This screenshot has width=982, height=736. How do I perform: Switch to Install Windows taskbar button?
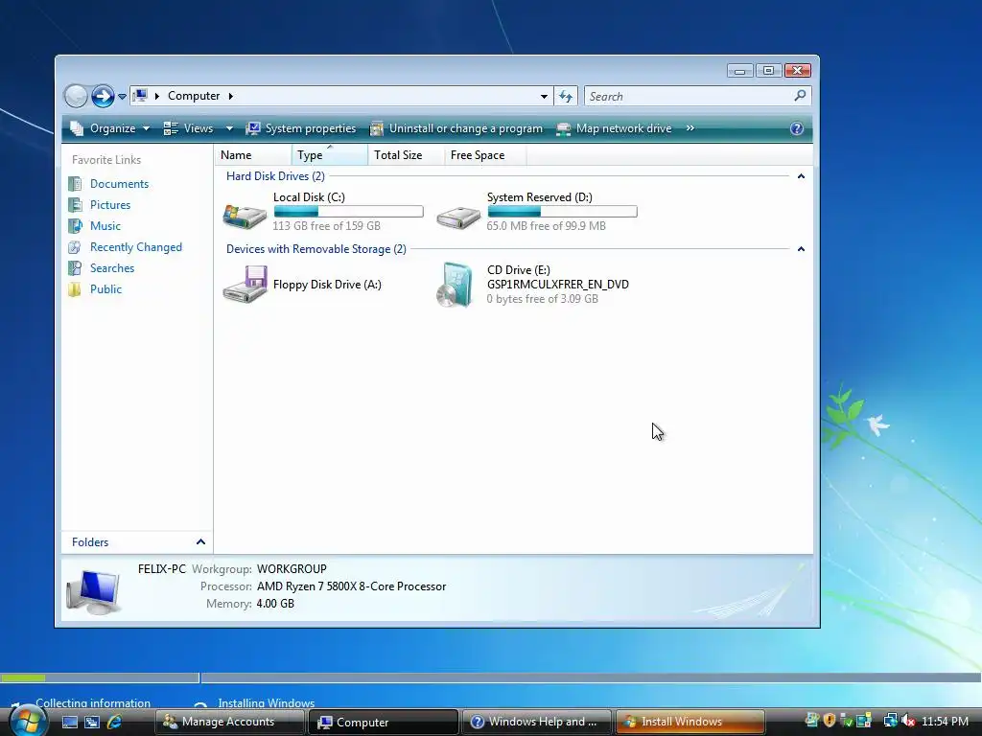point(690,722)
